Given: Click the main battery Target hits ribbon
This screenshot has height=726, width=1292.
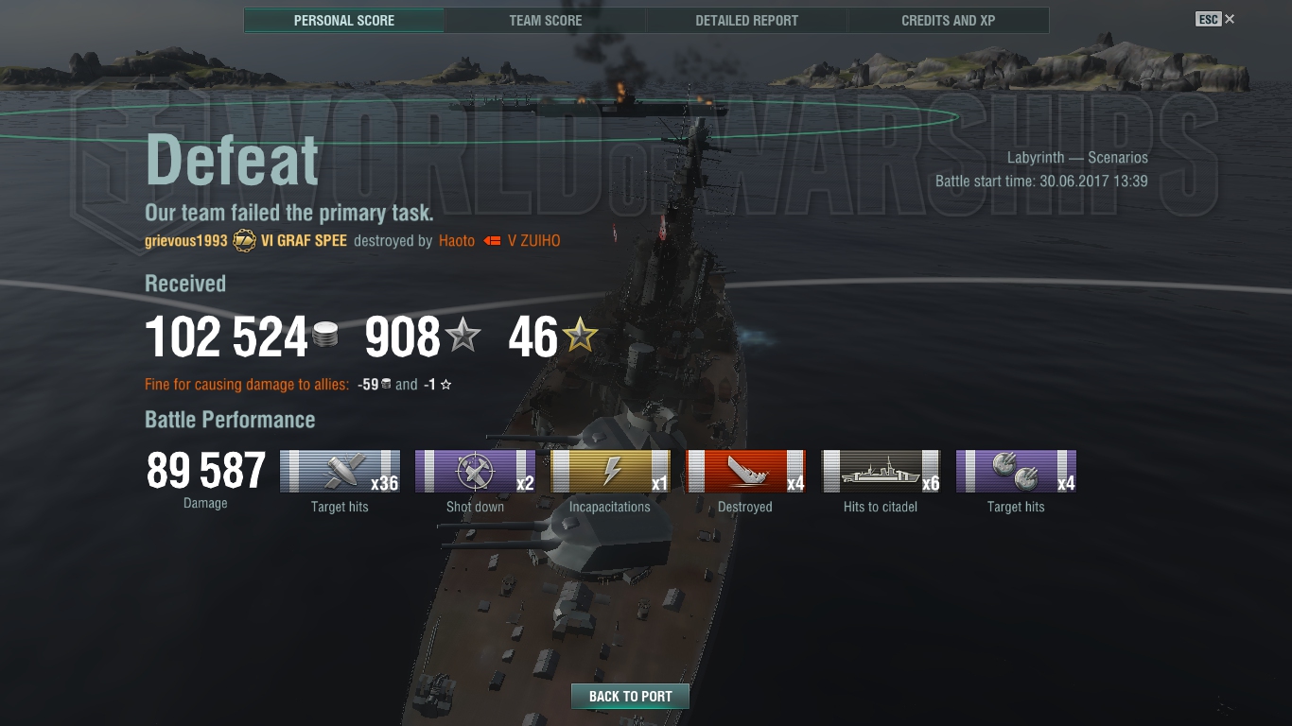Looking at the screenshot, I should click(x=340, y=471).
